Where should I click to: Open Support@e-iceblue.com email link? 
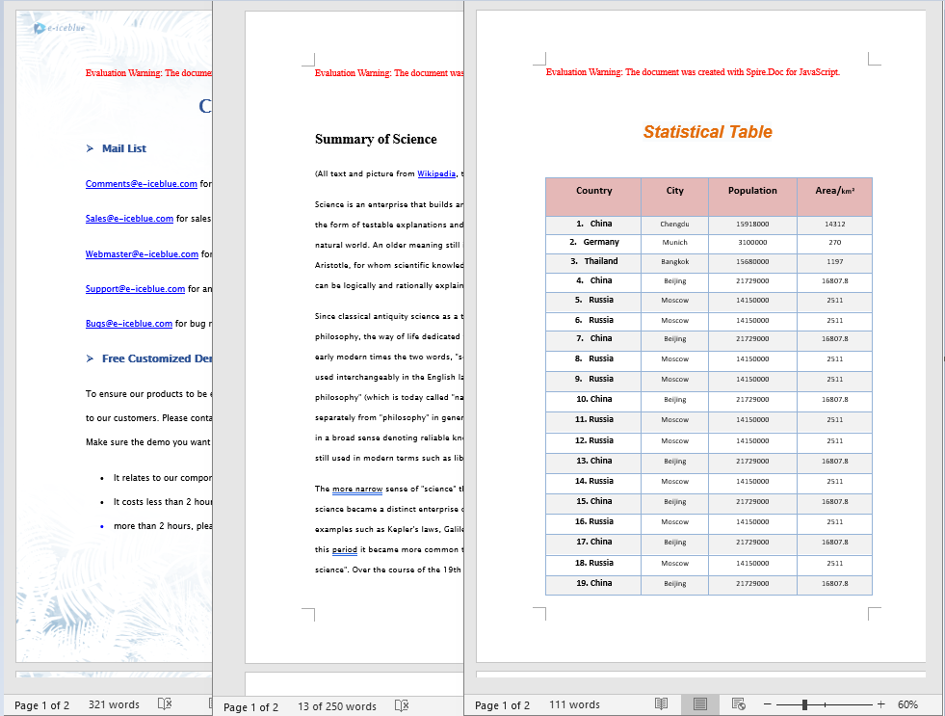coord(135,289)
